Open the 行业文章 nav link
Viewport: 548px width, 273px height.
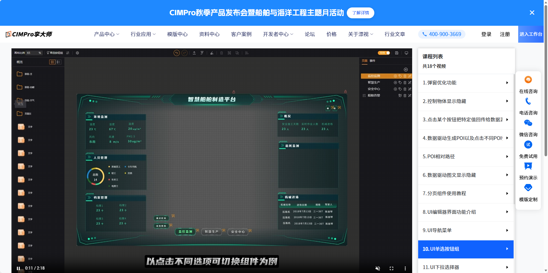395,34
